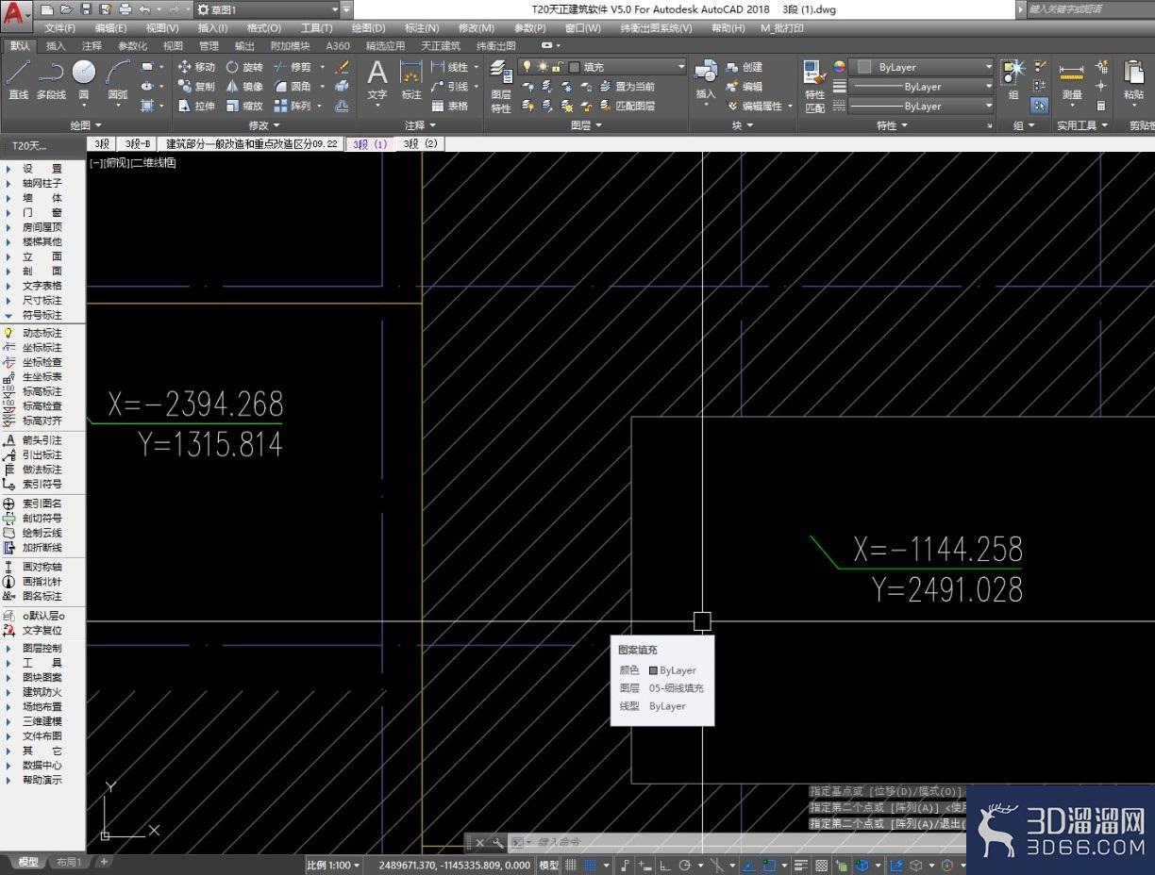This screenshot has width=1155, height=875.
Task: Click the 修剪 (Trim) tool
Action: coord(293,67)
